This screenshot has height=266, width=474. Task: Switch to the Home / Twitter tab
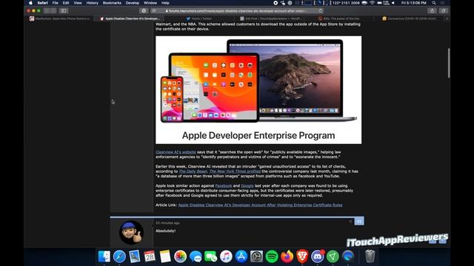click(198, 18)
